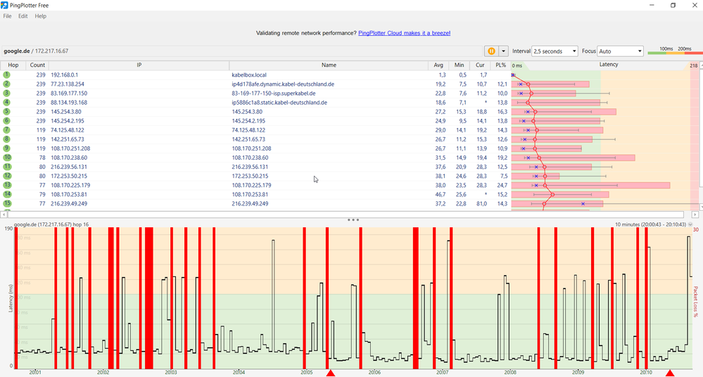Click the hop 8 green circle icon
703x377 pixels.
coord(7,139)
